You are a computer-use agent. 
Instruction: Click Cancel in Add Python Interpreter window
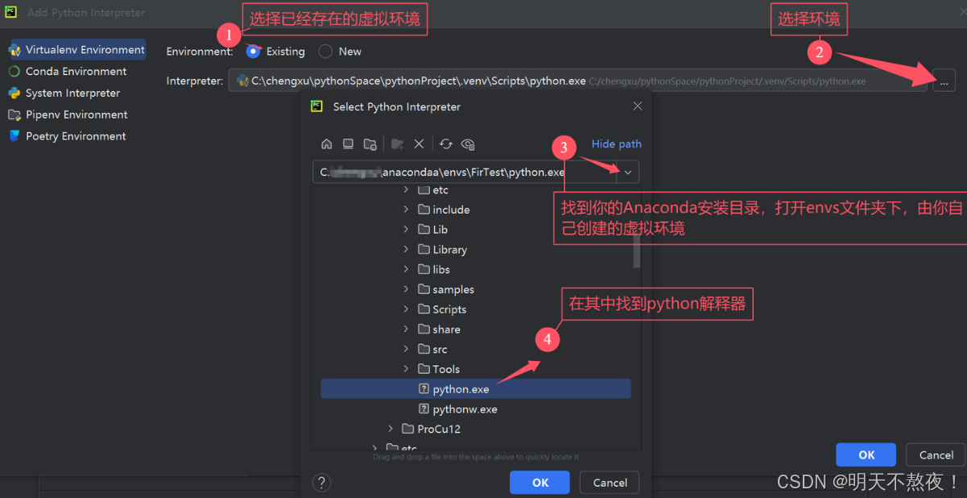(936, 455)
